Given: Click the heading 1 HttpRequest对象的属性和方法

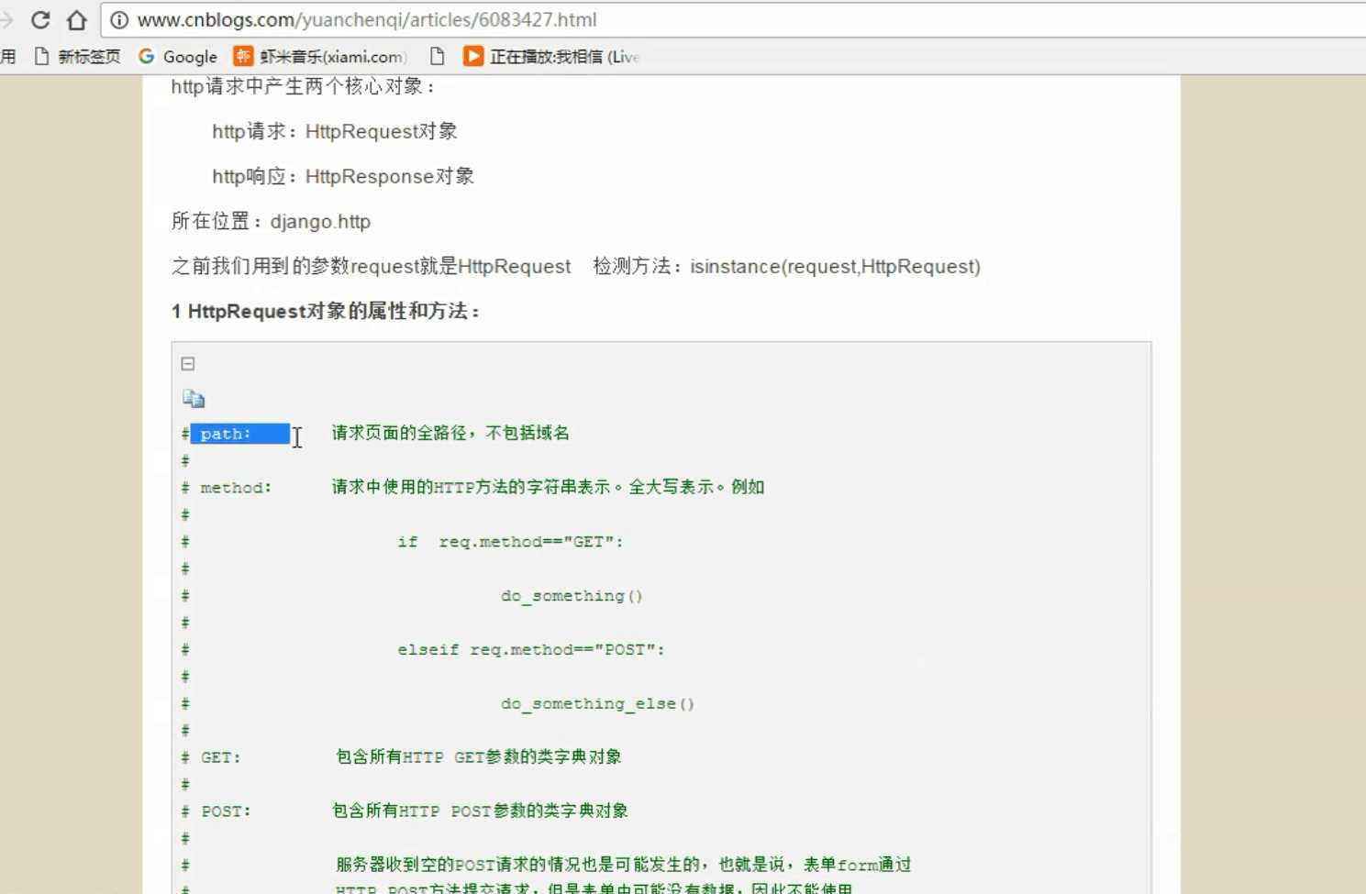Looking at the screenshot, I should (x=326, y=312).
